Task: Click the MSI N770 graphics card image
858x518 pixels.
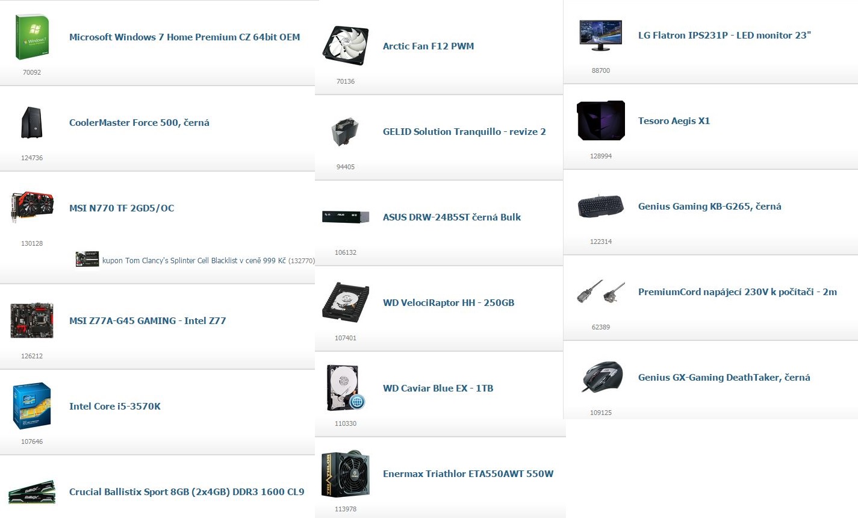Action: pyautogui.click(x=32, y=207)
